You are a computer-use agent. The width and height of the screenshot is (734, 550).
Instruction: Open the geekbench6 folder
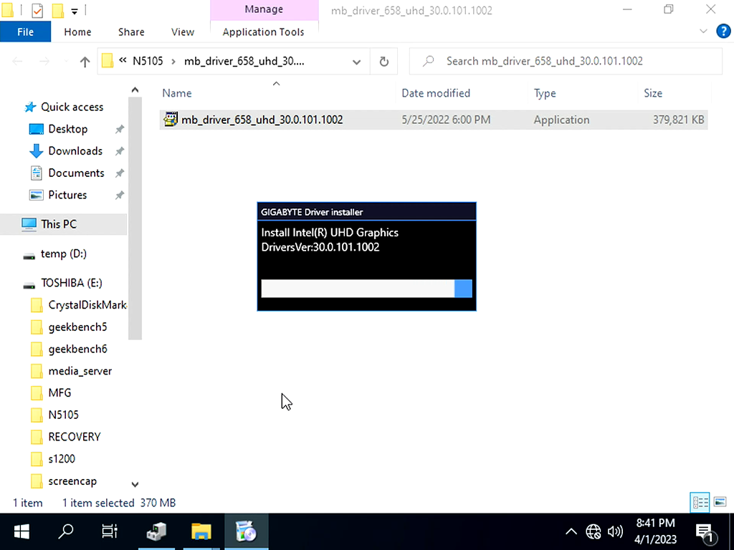pos(77,349)
